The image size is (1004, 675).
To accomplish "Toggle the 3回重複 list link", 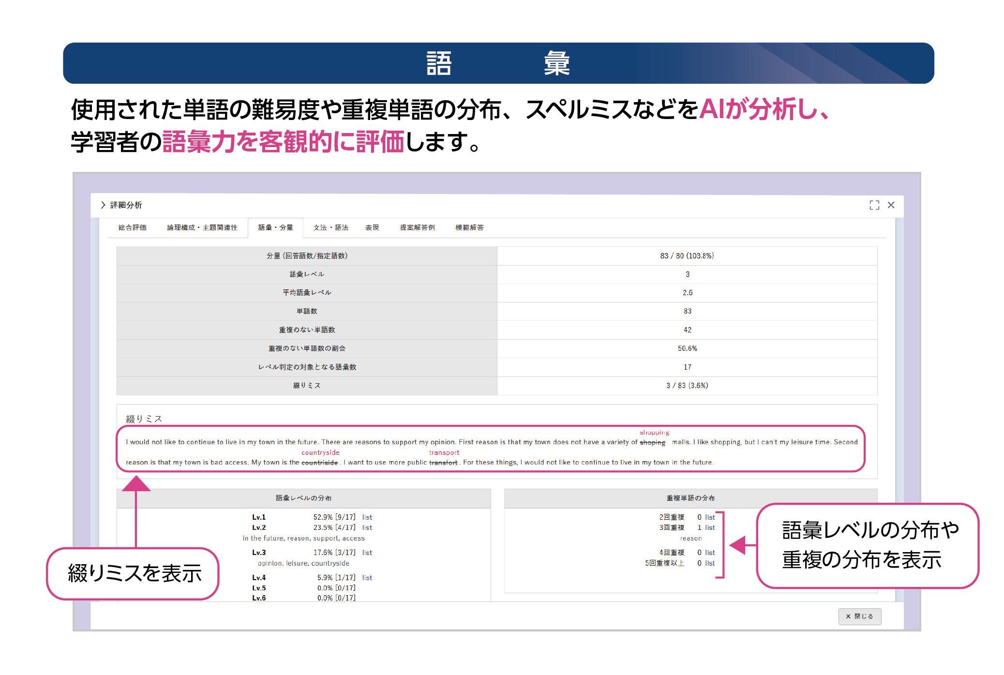I will 710,527.
